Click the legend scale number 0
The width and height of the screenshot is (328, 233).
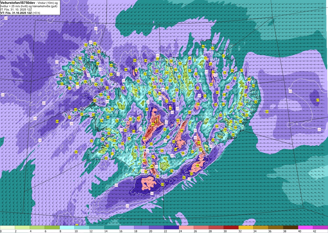point(1,231)
